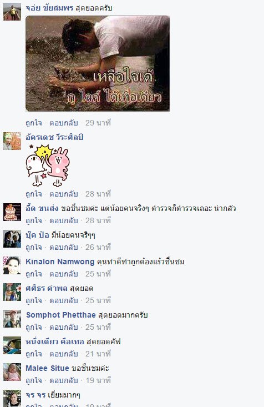Reply to อัครเดช วีระศิลป์'s sticker comment
The image size is (264, 407).
pos(64,194)
